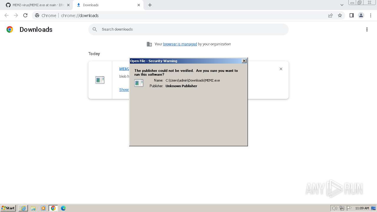Open Microsoft Edge from the taskbar
The image size is (377, 212).
(63, 208)
